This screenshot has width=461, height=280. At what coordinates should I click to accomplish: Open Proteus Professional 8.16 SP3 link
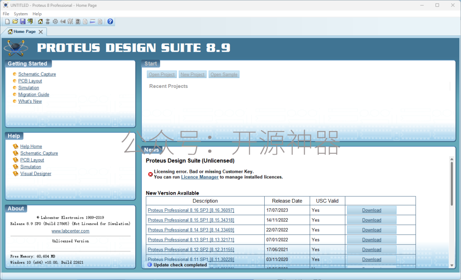(191, 210)
